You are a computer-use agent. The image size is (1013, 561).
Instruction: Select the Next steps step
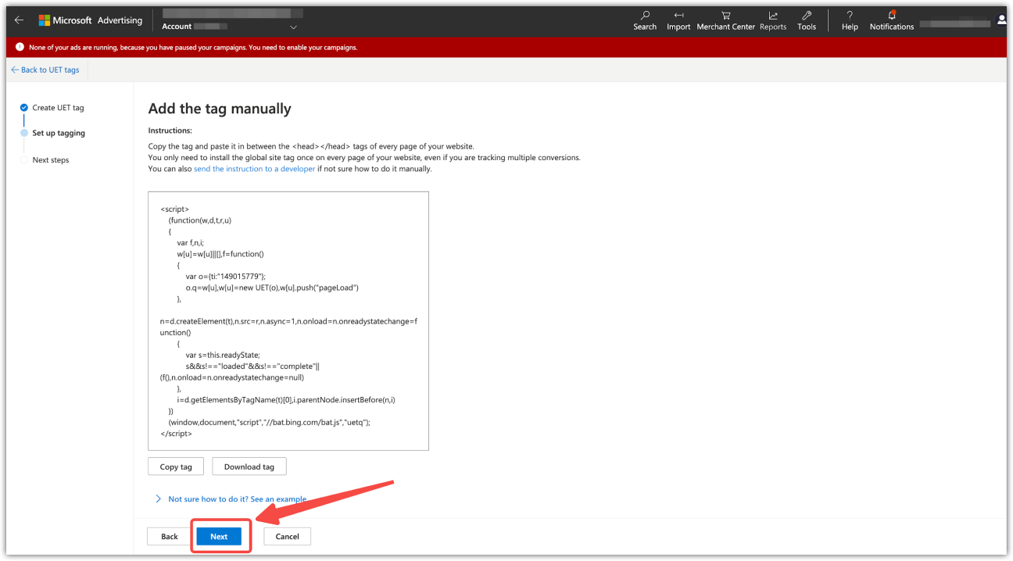click(x=45, y=160)
